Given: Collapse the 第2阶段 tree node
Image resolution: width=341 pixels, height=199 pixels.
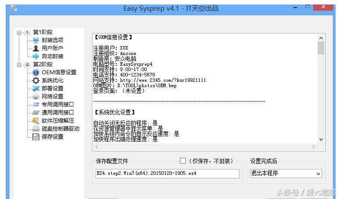Looking at the screenshot, I should pyautogui.click(x=19, y=65).
